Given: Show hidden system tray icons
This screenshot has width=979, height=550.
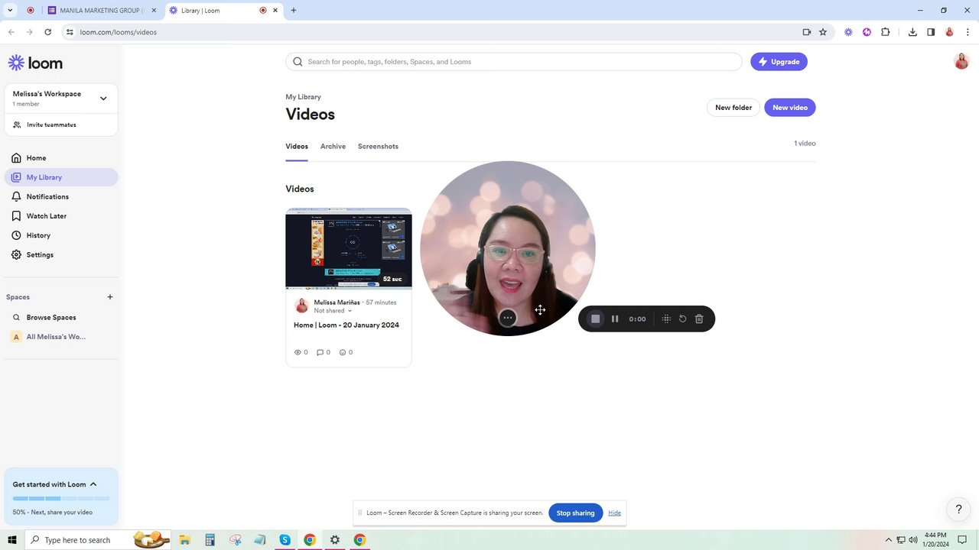Looking at the screenshot, I should pos(888,540).
